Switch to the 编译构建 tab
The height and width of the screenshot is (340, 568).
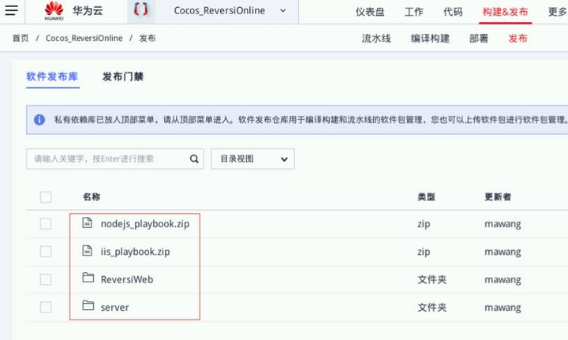click(x=430, y=39)
